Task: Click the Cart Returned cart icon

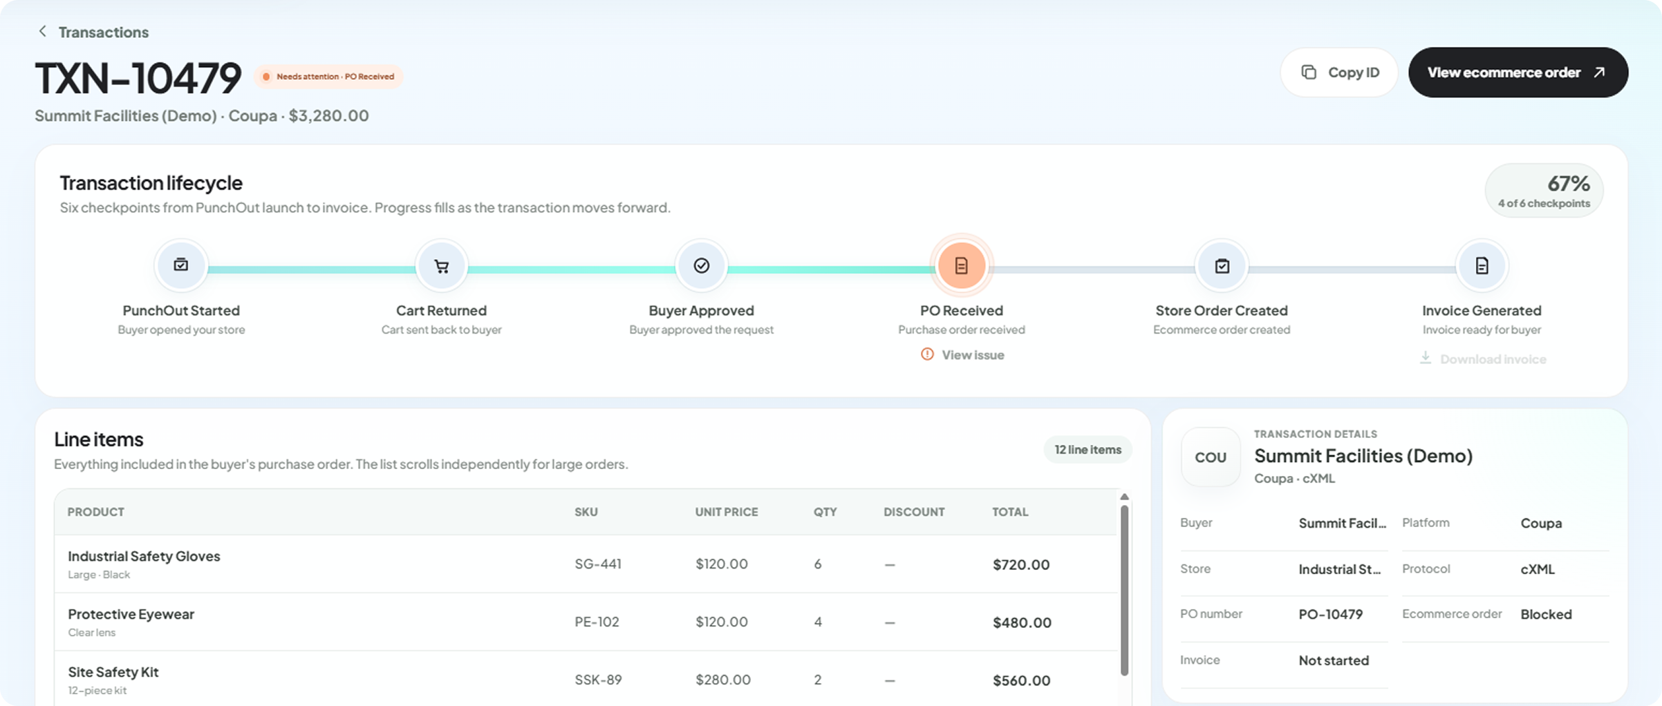Action: tap(441, 266)
